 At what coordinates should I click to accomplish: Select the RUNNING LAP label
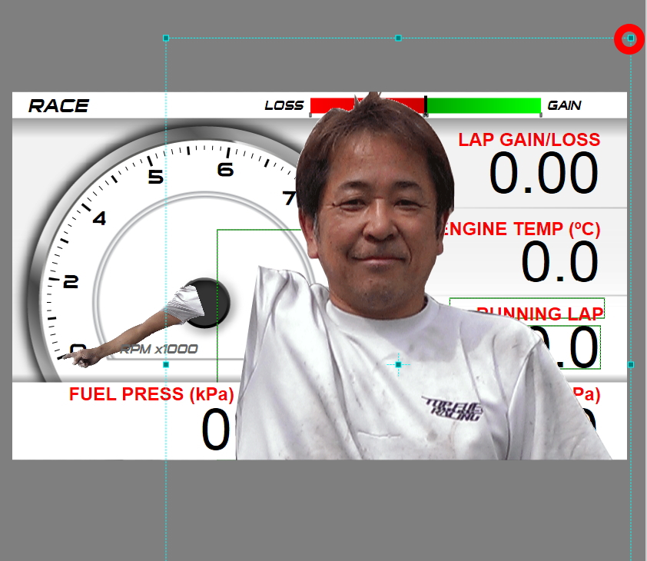(539, 314)
